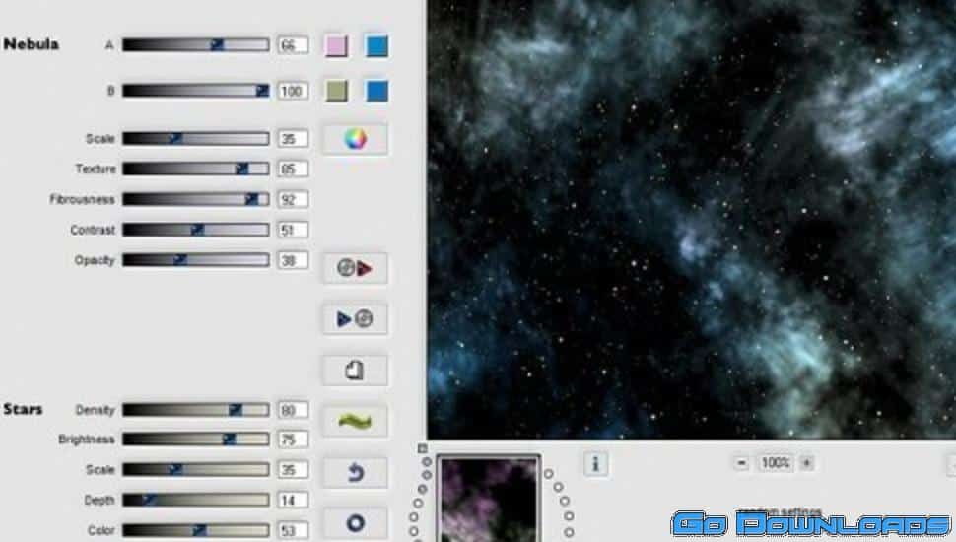Open the rainbow color wheel picker
This screenshot has width=956, height=542.
click(x=355, y=139)
